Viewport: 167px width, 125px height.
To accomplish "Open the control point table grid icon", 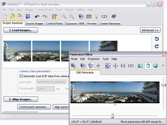I will coord(89,17).
